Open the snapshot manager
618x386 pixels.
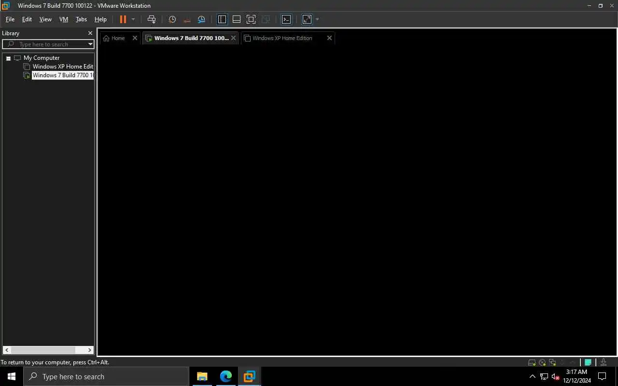pos(201,19)
